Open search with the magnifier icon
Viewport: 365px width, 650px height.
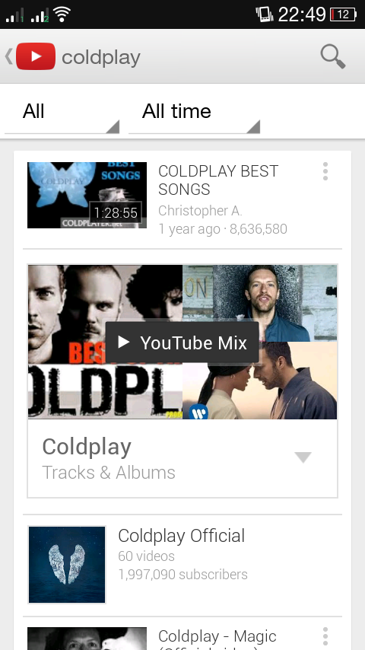coord(333,56)
